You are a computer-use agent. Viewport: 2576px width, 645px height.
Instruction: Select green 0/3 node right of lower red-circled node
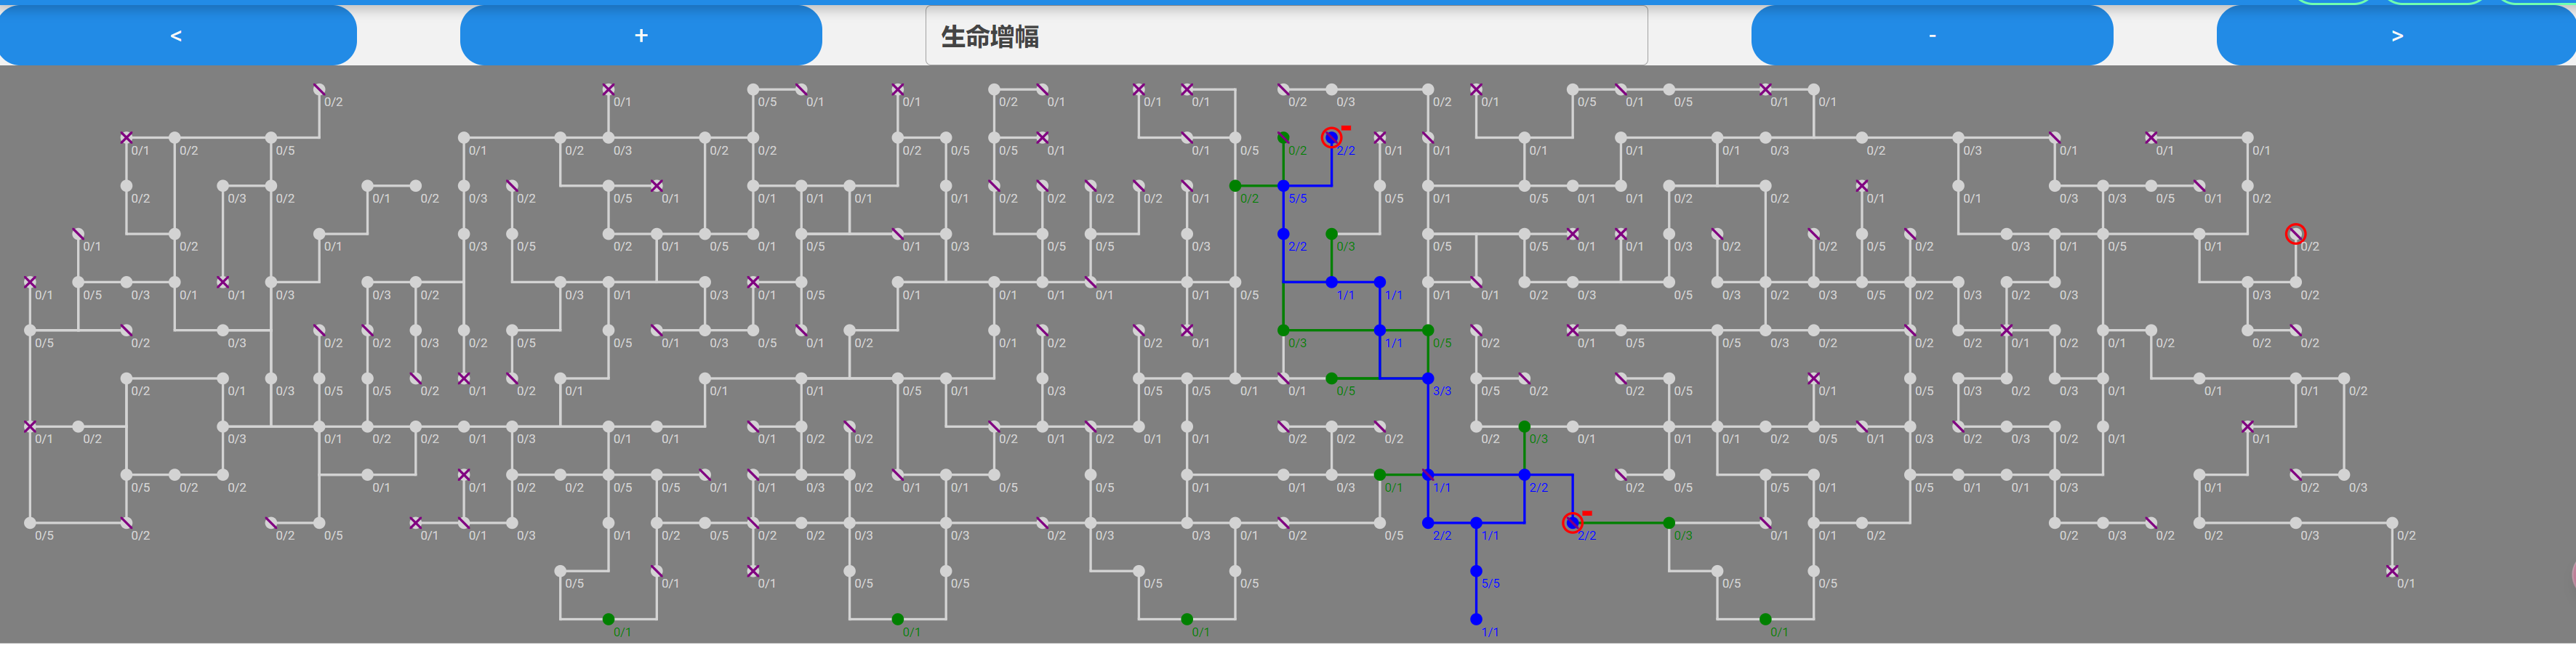[x=1669, y=522]
